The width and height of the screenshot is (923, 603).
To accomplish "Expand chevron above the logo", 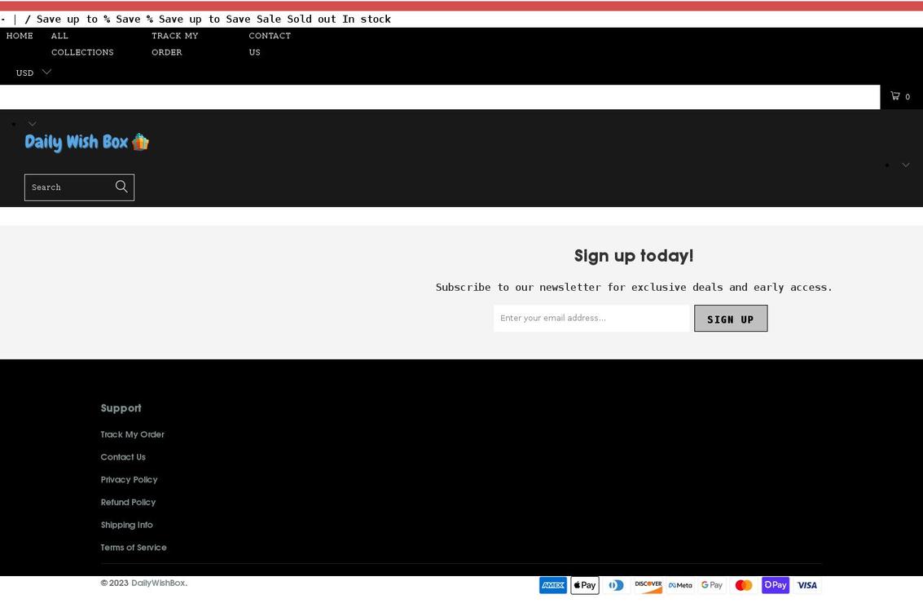I will (33, 124).
